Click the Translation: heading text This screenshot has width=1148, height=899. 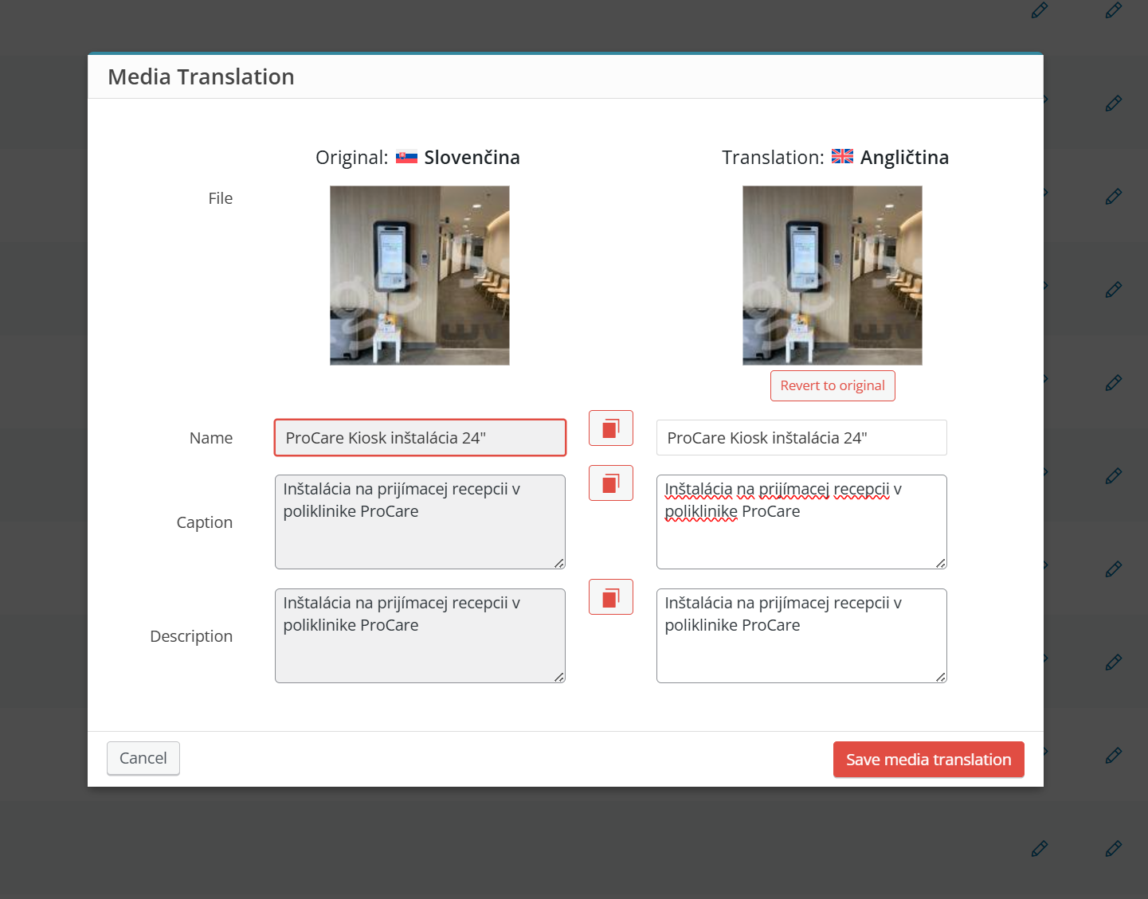[773, 158]
